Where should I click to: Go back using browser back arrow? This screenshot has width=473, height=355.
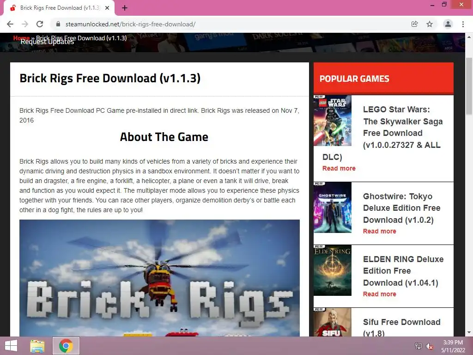click(10, 24)
